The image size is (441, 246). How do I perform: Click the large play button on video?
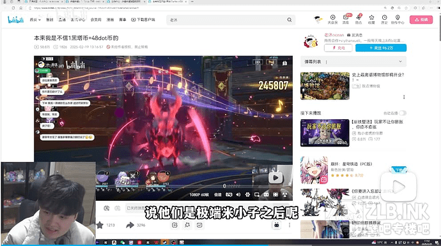(275, 178)
